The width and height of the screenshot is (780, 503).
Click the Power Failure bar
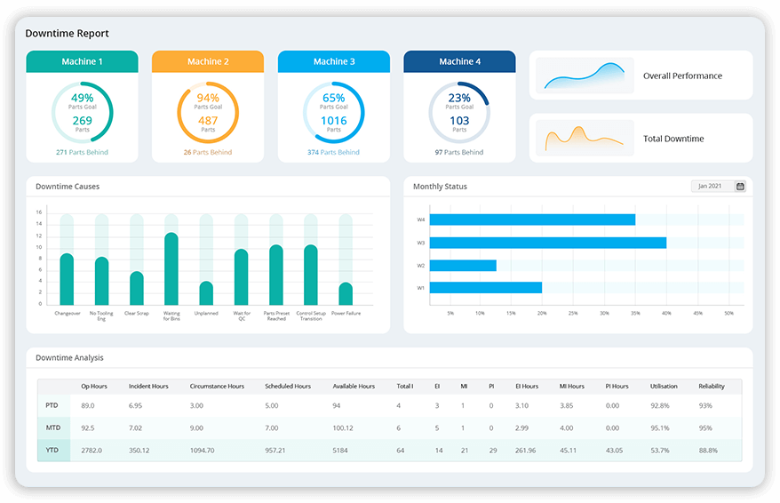tap(346, 293)
